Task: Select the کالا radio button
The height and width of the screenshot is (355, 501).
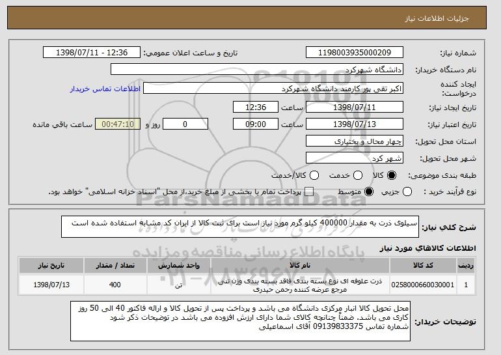Action: coord(392,175)
